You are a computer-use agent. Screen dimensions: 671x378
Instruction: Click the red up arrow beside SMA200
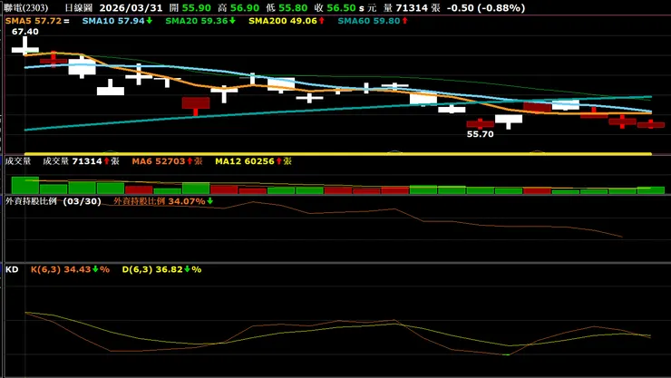321,21
